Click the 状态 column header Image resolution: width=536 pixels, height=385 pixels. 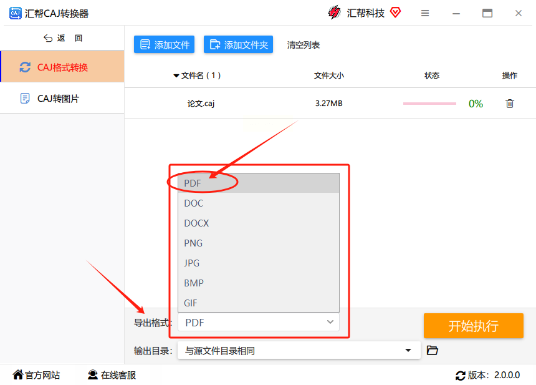432,76
